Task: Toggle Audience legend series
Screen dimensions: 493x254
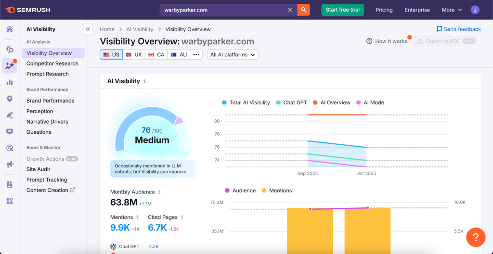Action: [x=240, y=190]
